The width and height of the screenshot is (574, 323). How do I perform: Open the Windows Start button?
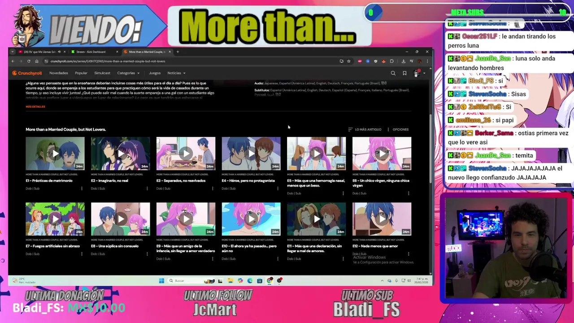click(x=161, y=281)
